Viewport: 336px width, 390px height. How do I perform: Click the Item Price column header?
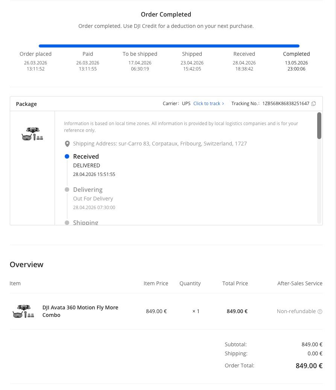[156, 283]
